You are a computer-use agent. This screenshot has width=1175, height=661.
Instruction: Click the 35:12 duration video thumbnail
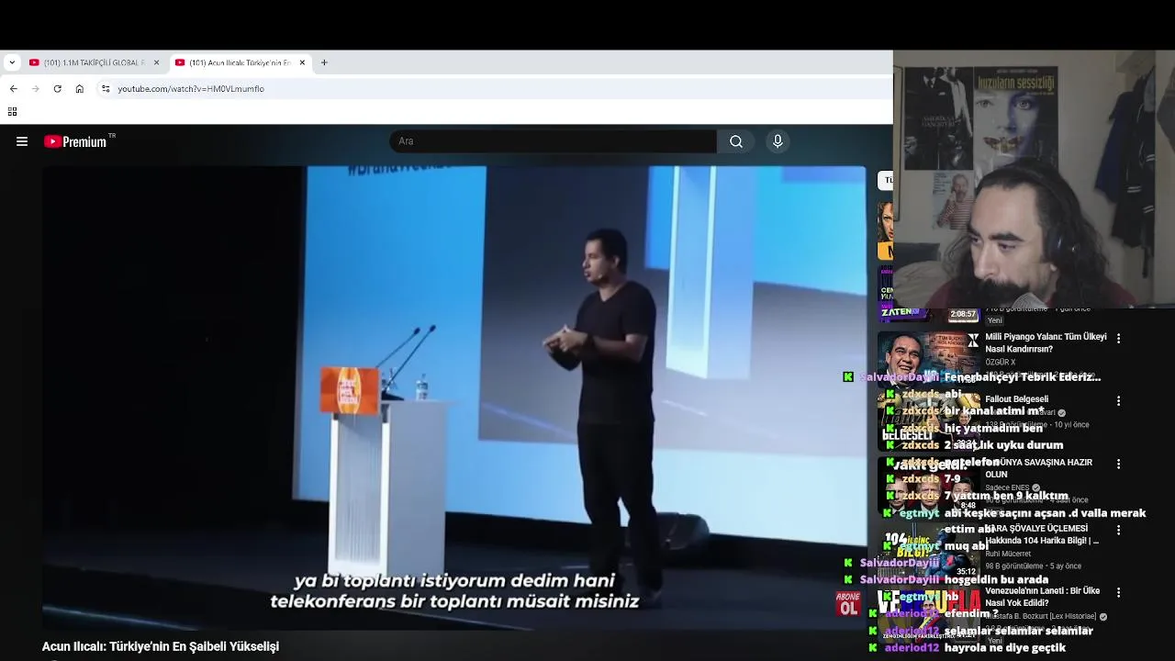coord(929,551)
